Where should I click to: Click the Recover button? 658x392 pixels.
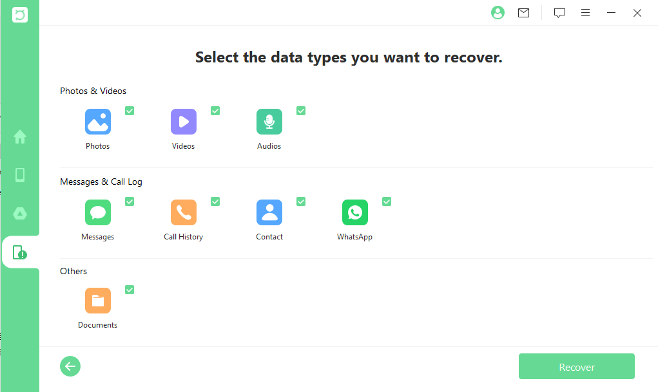pos(576,366)
